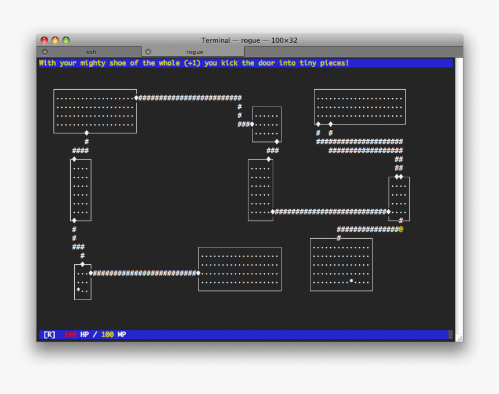Click the kick the door message line

(x=245, y=63)
